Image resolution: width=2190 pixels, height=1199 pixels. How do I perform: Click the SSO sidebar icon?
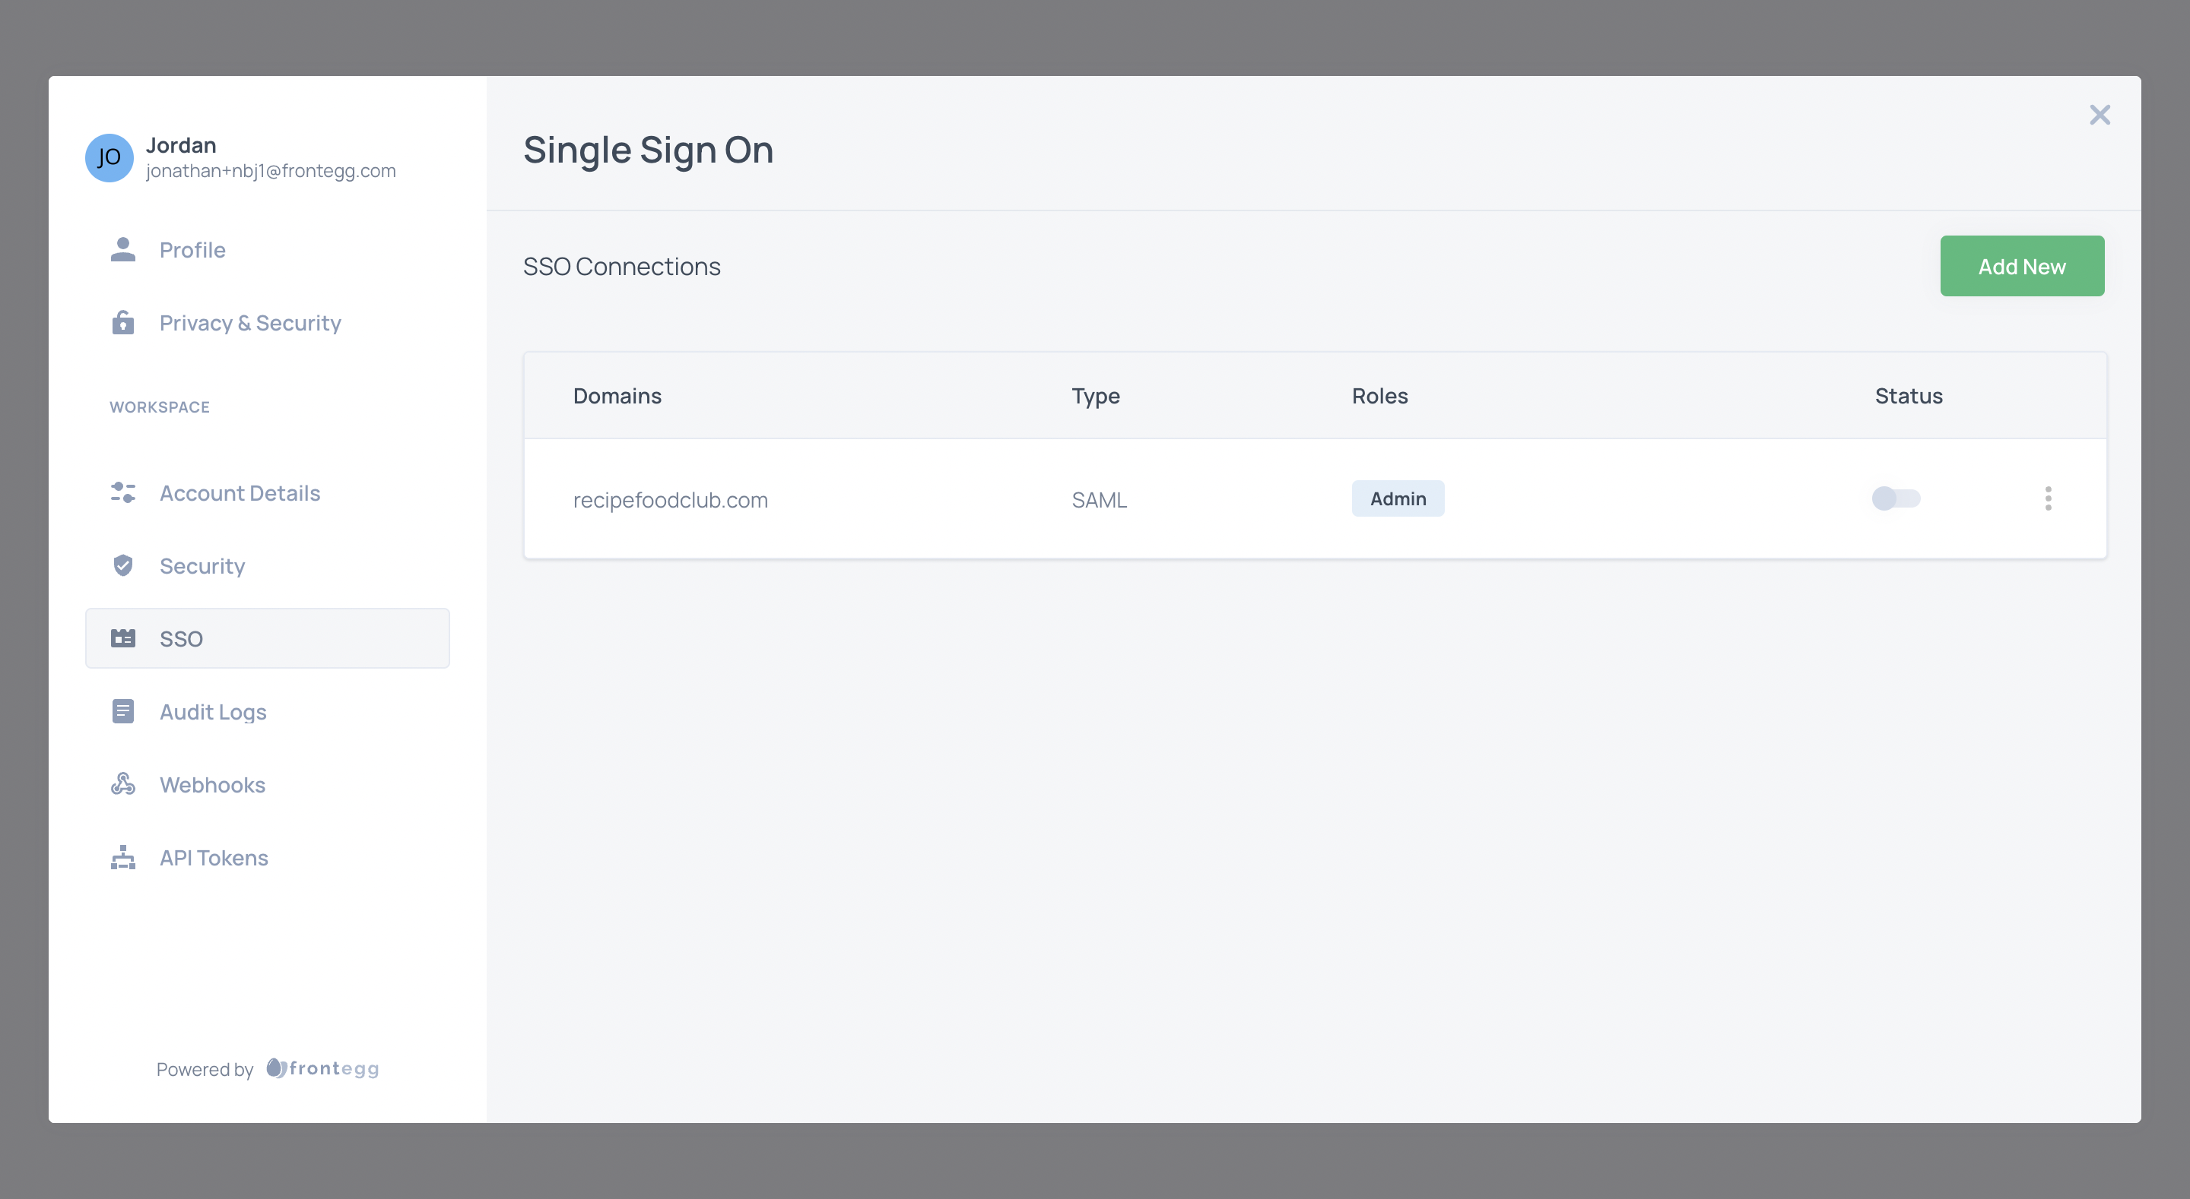(x=123, y=638)
